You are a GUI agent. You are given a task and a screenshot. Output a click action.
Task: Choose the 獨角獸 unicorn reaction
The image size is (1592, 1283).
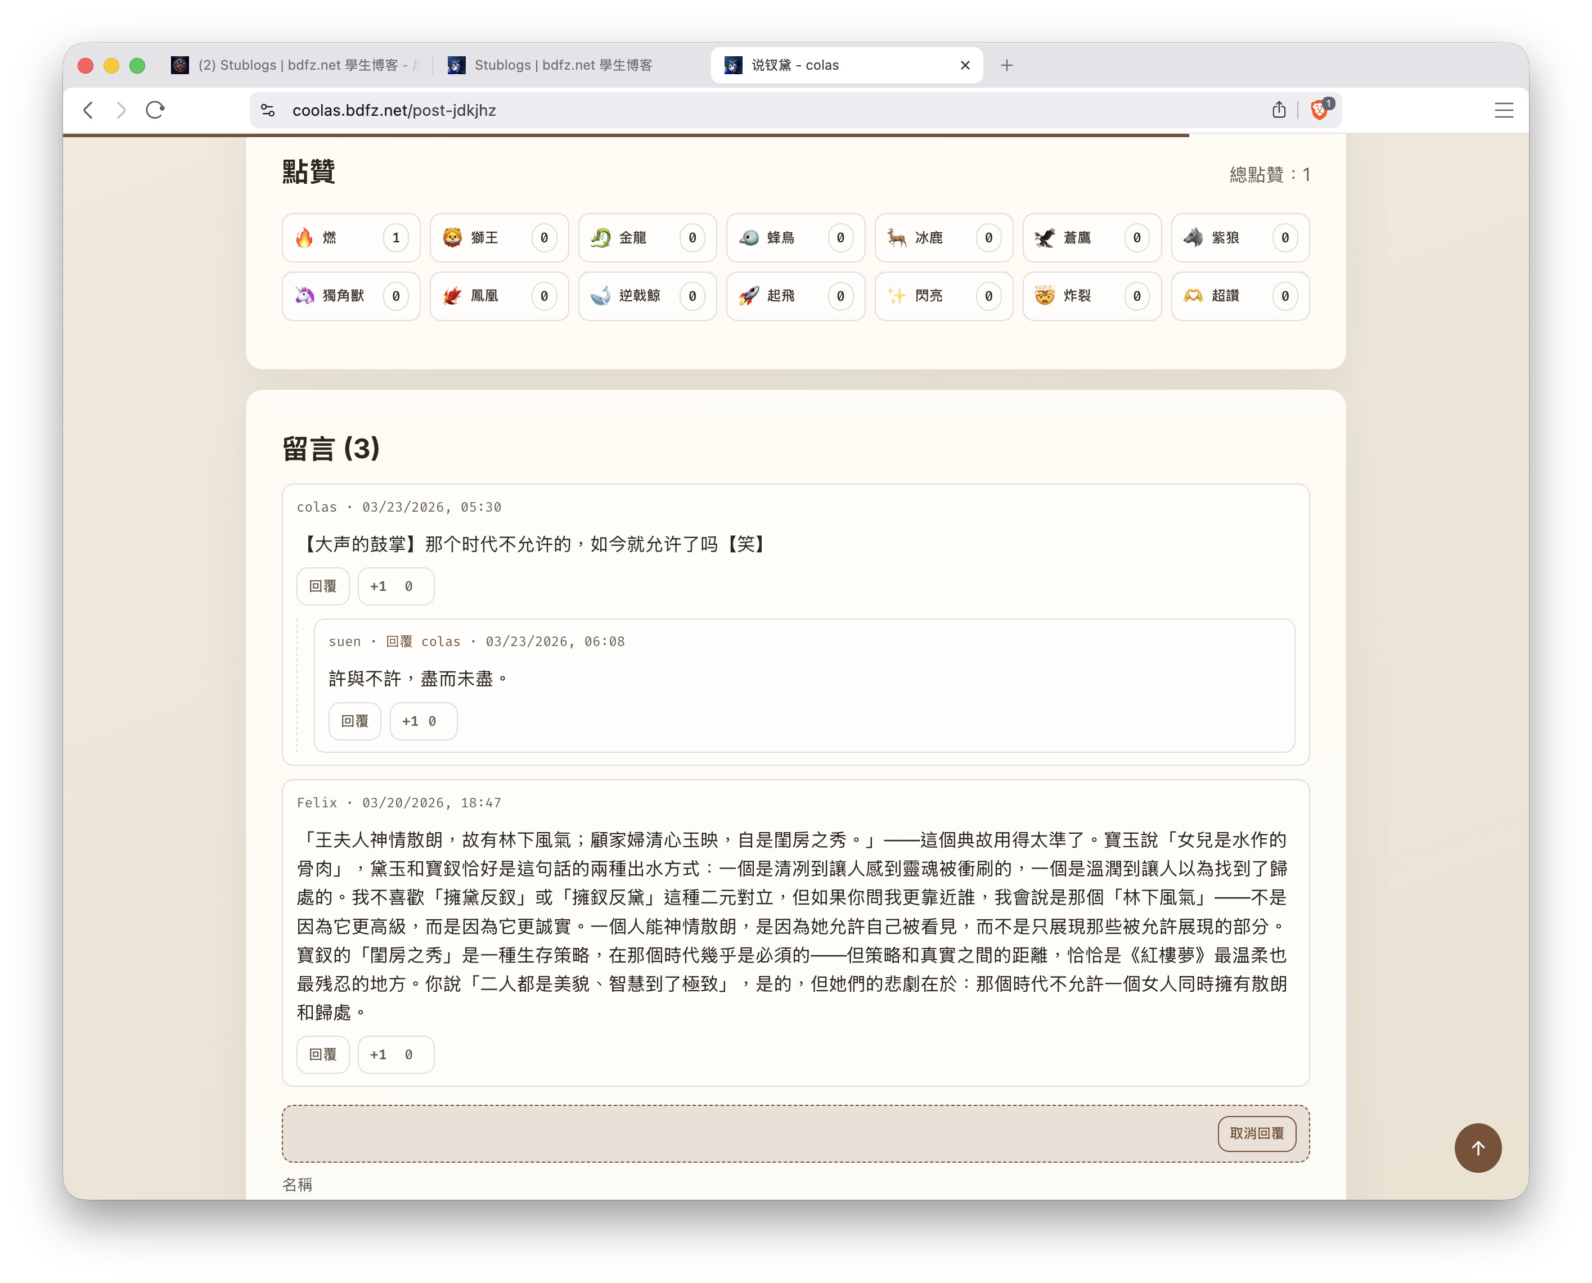point(350,296)
